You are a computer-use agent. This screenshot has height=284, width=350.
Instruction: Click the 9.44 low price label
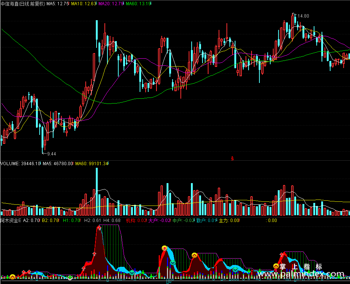tap(52, 154)
